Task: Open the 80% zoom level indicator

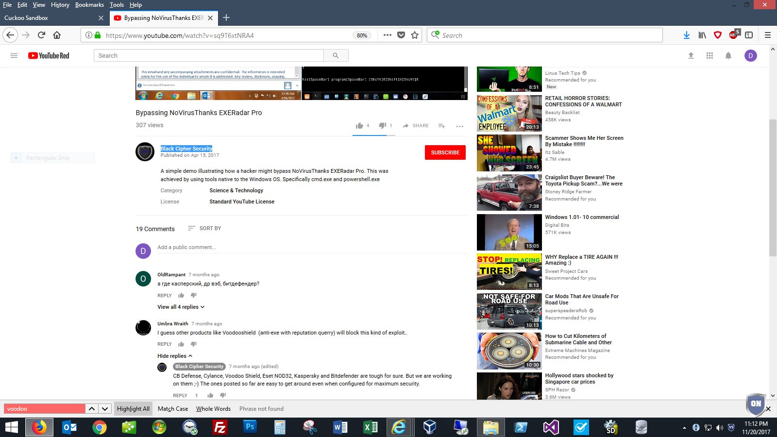Action: [x=362, y=35]
